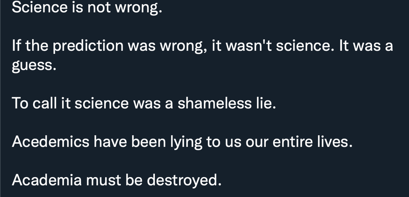409x197 pixels.
Task: Click the word 'guess.' on its own line
Action: point(34,66)
